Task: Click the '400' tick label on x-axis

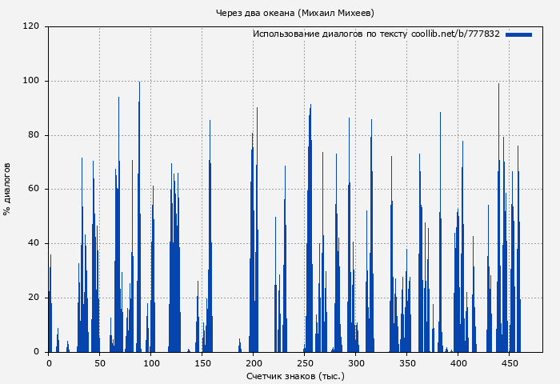Action: [x=458, y=362]
